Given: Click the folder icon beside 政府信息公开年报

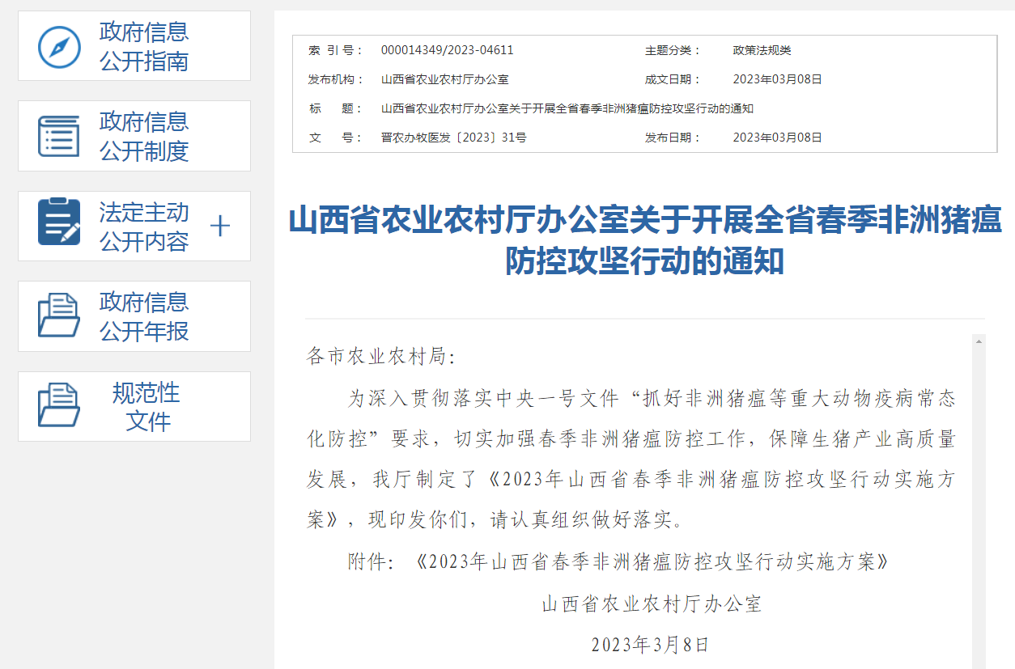Looking at the screenshot, I should 59,315.
